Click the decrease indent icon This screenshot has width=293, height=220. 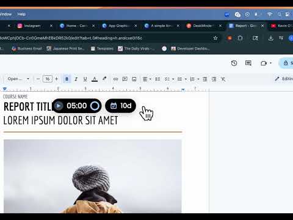pyautogui.click(x=205, y=79)
